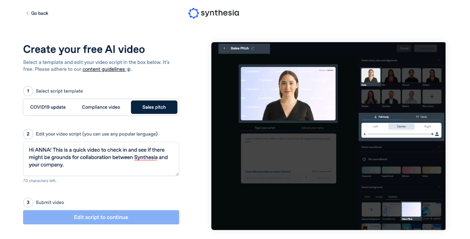Click the More actors plus icon
470x239 pixels.
[x=431, y=96]
